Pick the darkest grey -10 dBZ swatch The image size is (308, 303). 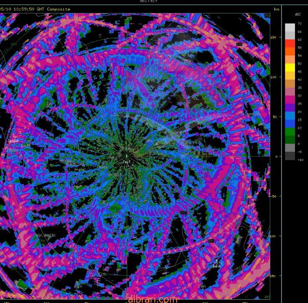pos(290,156)
